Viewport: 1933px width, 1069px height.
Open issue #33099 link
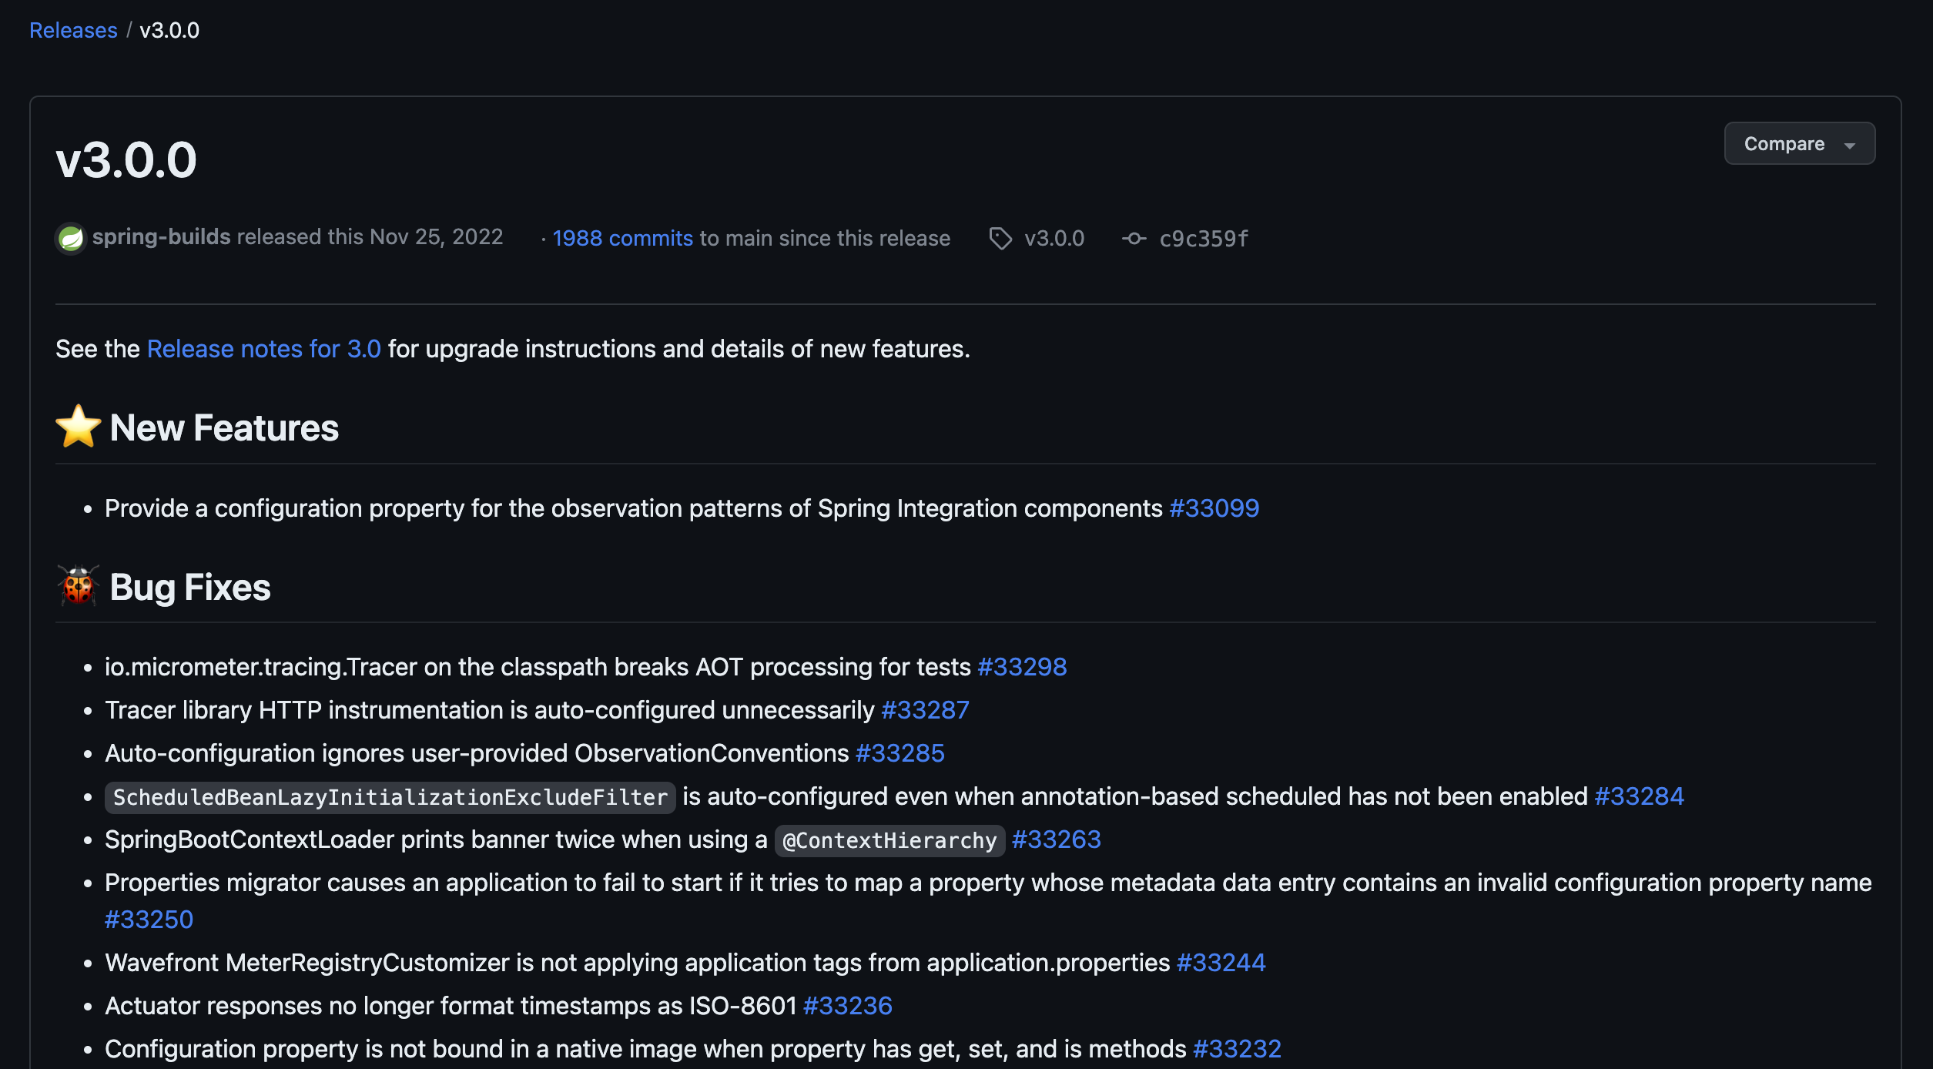pyautogui.click(x=1214, y=508)
